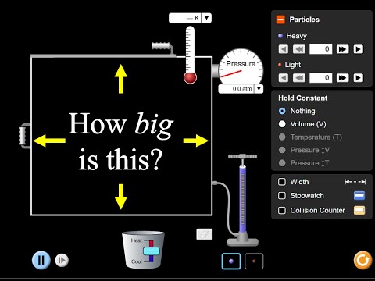
Task: Click the heat/cool bucket
Action: pos(143,250)
